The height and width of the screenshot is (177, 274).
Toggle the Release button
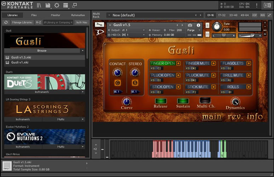[160, 101]
